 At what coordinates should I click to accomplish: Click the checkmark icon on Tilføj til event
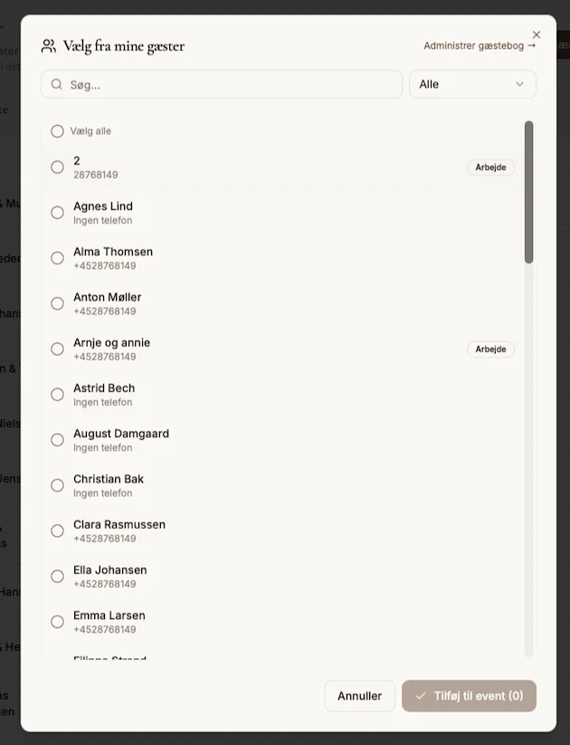(421, 696)
